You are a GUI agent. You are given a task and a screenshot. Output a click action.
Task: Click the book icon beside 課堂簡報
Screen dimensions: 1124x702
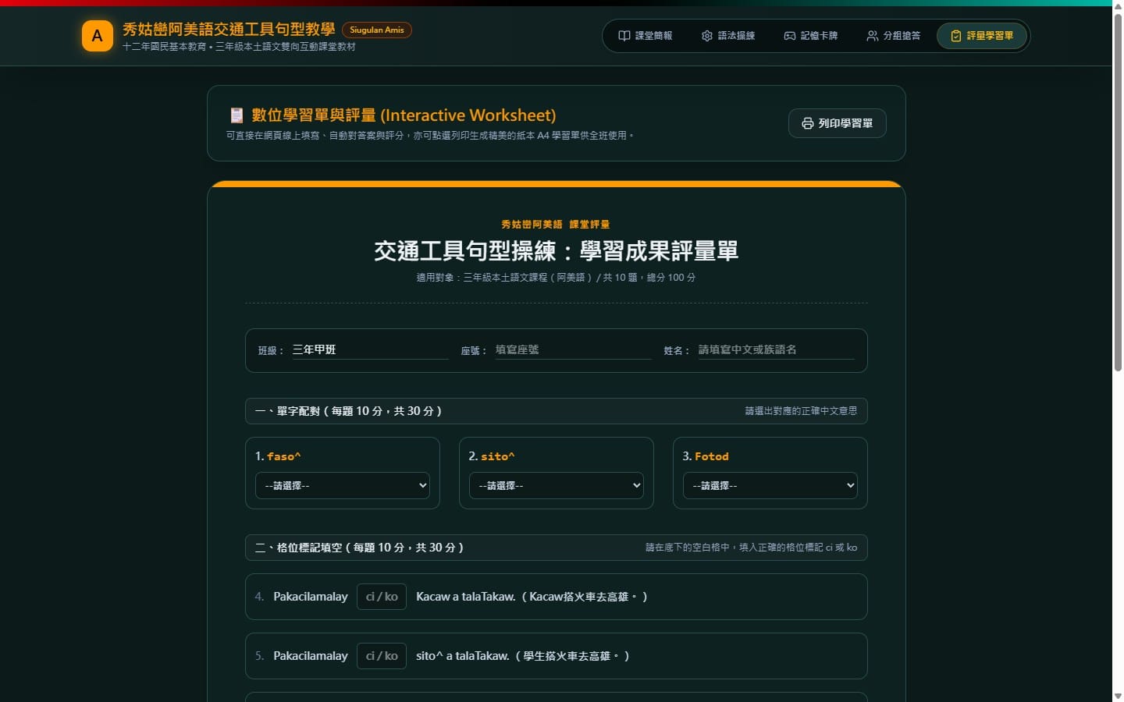(x=624, y=36)
